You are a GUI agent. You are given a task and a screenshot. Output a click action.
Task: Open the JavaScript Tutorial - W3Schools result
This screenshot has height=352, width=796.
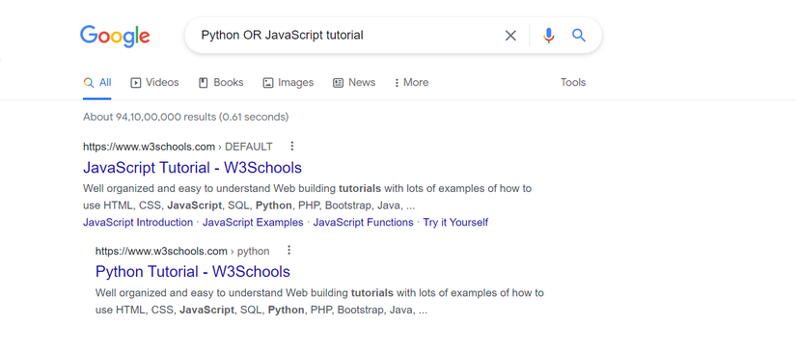192,168
